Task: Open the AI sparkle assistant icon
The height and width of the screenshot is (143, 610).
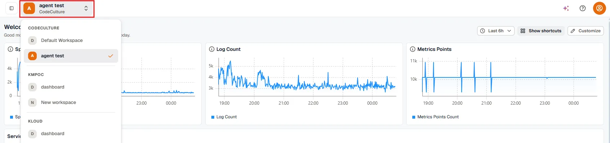Action: 566,8
